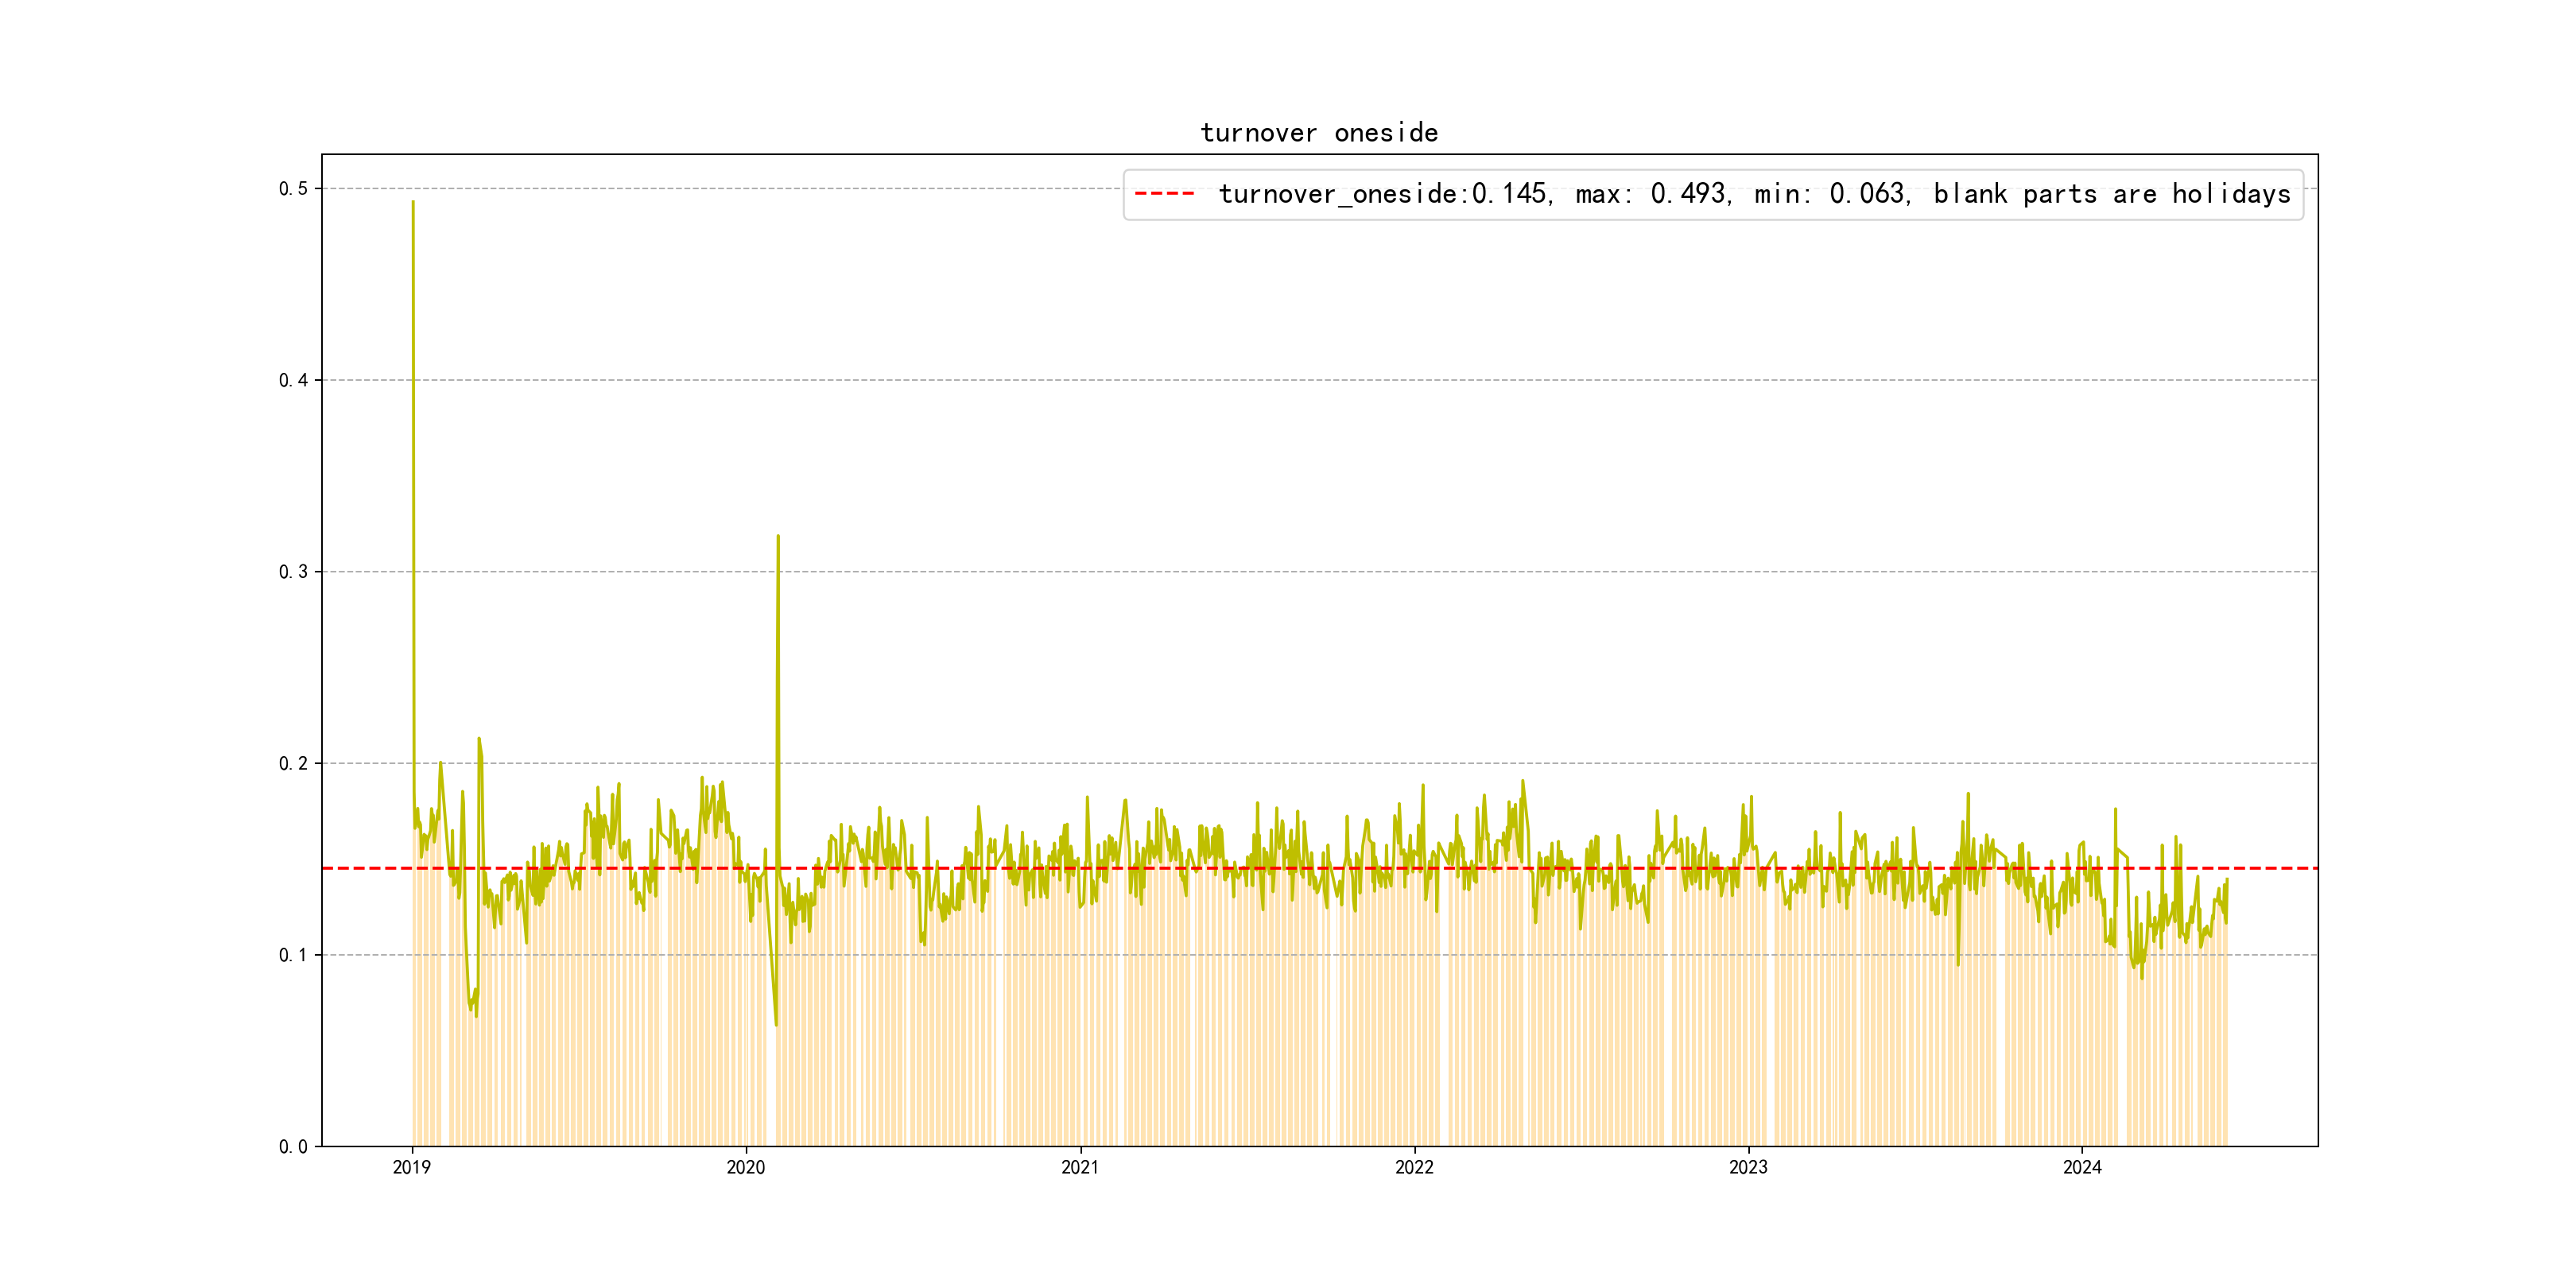Image resolution: width=2576 pixels, height=1288 pixels.
Task: Click the 2019 x-axis tick label
Action: [x=412, y=1167]
